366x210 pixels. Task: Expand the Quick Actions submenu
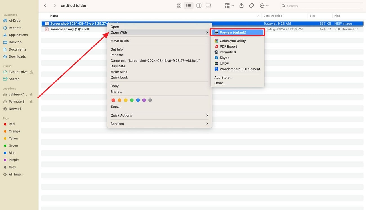tap(159, 115)
